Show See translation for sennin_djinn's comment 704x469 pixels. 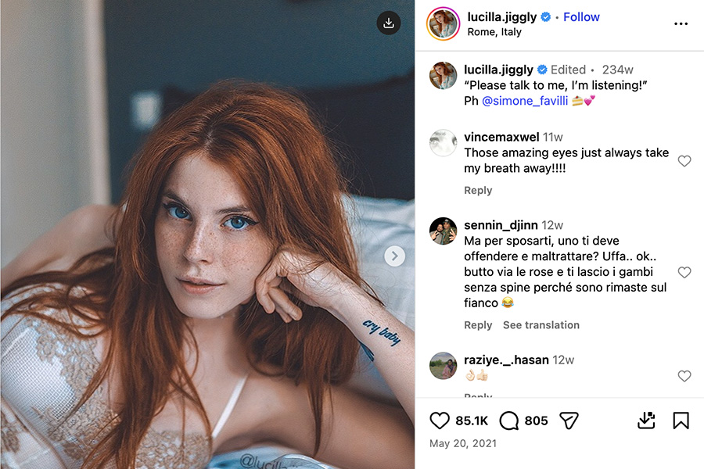541,324
